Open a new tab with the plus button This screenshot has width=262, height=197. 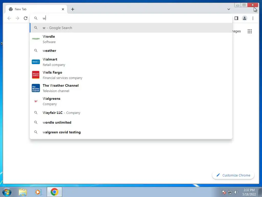[x=72, y=9]
